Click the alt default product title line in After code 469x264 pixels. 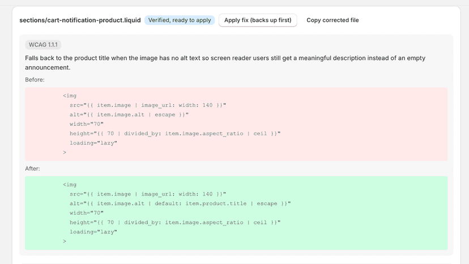click(x=180, y=203)
